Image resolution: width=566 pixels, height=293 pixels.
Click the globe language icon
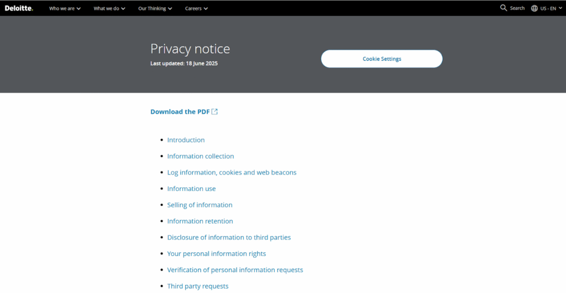pos(534,8)
